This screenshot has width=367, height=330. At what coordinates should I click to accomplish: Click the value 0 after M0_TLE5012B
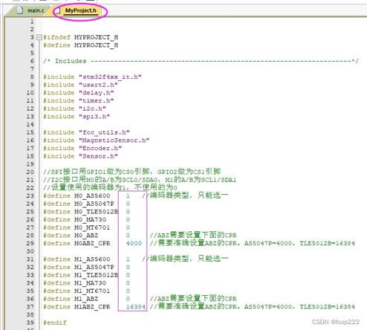(x=128, y=212)
